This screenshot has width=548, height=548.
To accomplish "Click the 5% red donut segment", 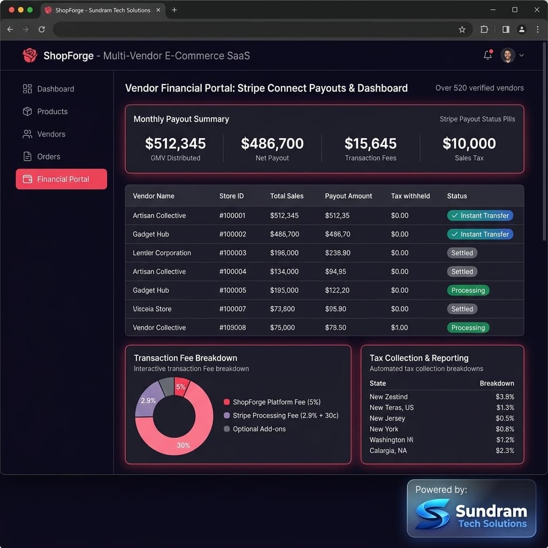I will coord(181,386).
